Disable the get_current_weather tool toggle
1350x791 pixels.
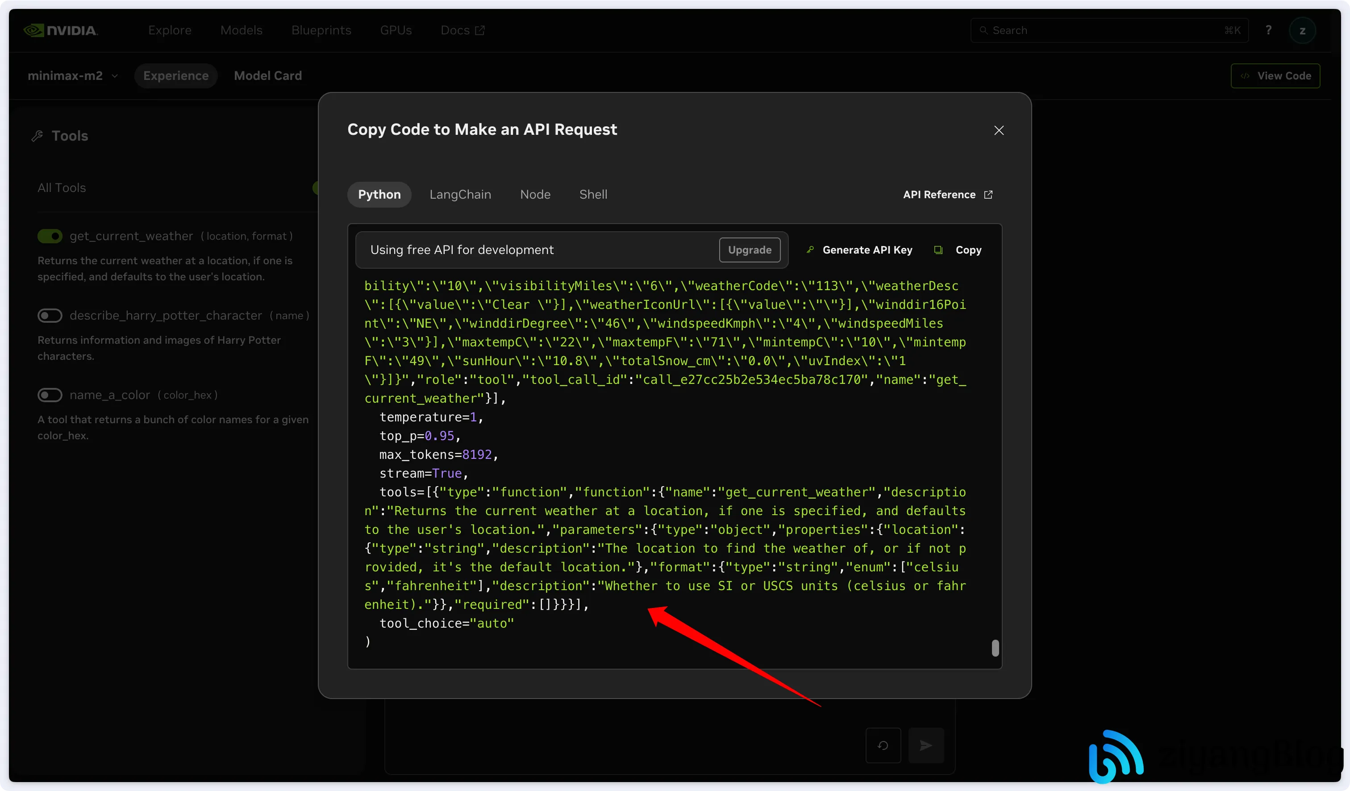tap(50, 236)
